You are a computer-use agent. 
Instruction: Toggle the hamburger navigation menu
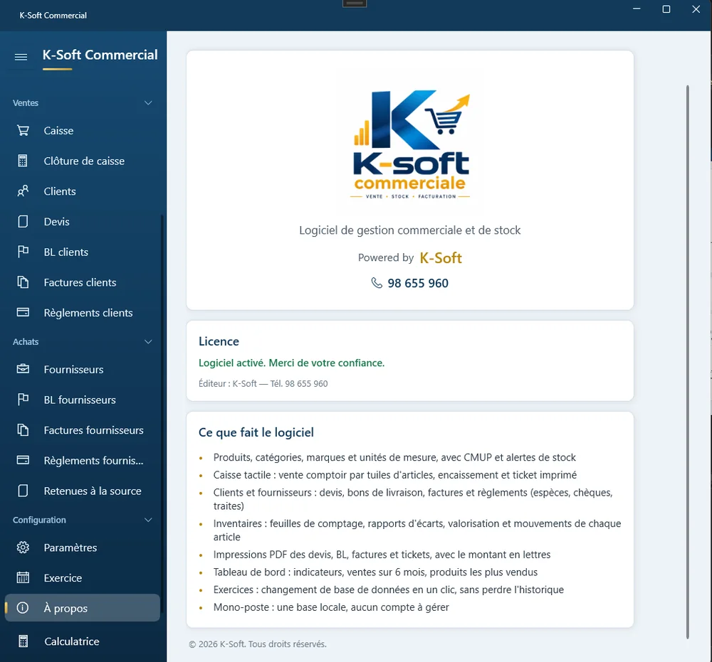(x=21, y=57)
